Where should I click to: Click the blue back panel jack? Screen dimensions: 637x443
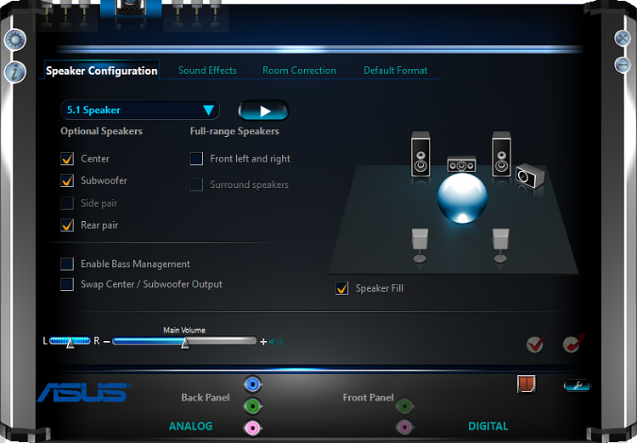click(x=253, y=384)
